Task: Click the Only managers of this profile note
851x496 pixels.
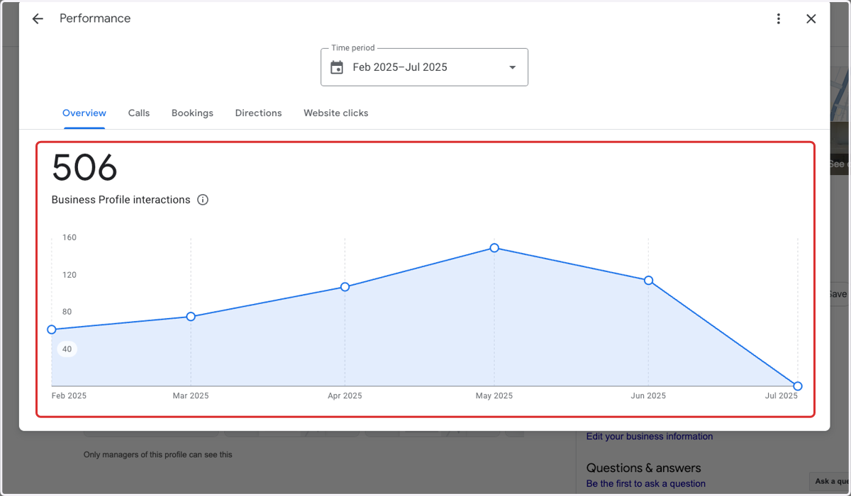Action: (x=157, y=455)
